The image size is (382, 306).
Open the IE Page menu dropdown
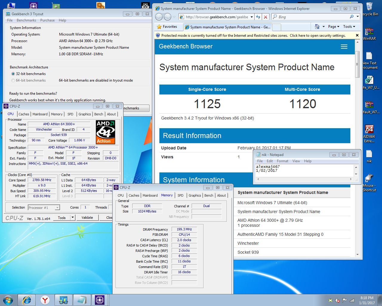(x=334, y=27)
